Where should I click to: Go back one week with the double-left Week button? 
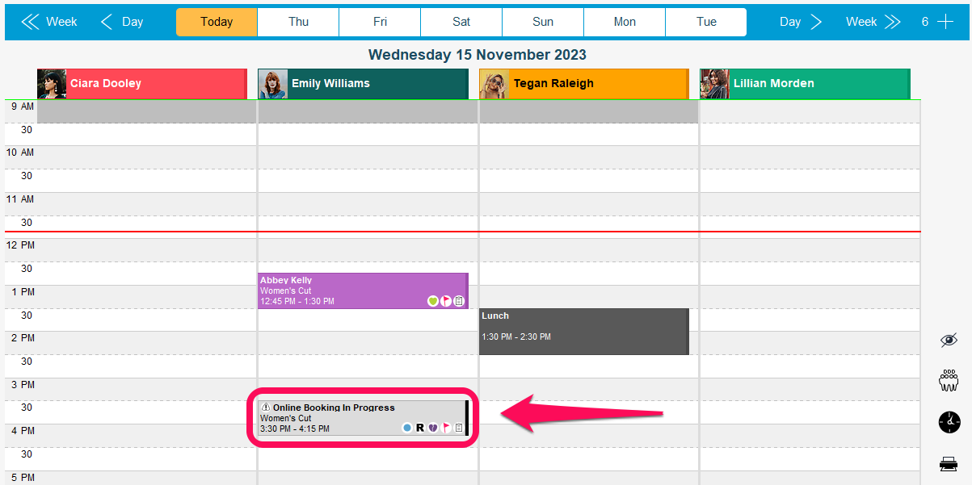[49, 22]
